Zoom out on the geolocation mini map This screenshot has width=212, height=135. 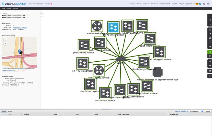(x=5, y=44)
